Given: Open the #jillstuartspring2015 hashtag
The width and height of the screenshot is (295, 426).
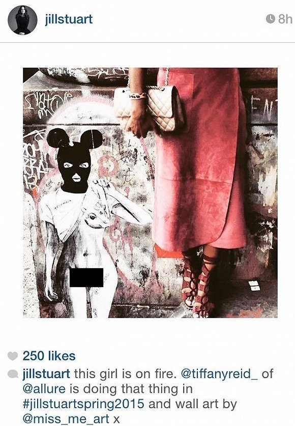Looking at the screenshot, I should [x=83, y=404].
